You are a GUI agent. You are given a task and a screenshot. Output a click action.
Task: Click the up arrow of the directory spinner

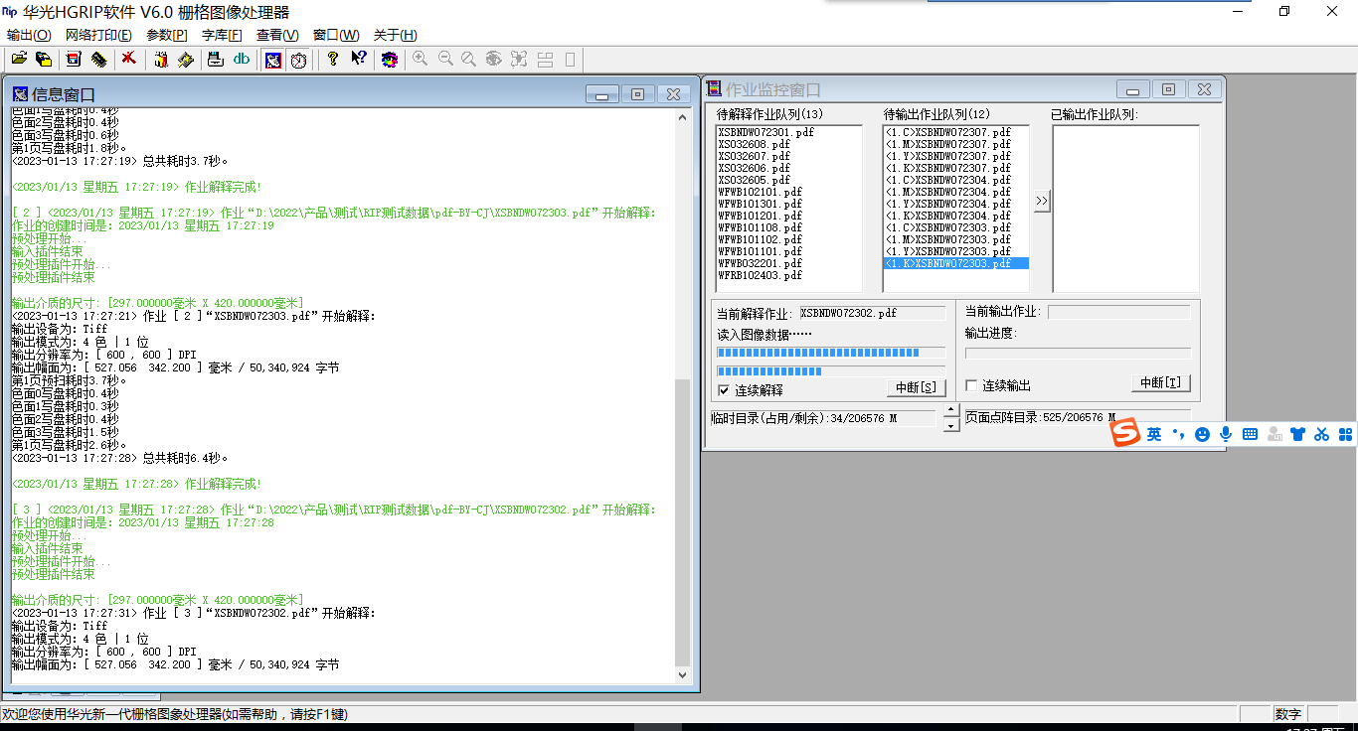point(951,410)
